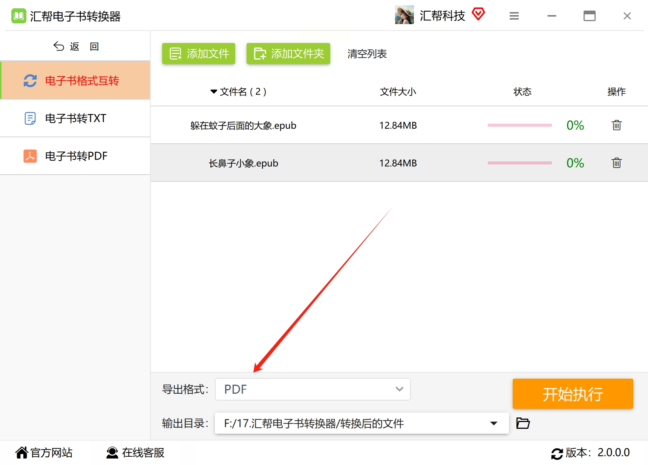Switch to 电子书转PDF tab
The height and width of the screenshot is (465, 648).
coord(75,156)
